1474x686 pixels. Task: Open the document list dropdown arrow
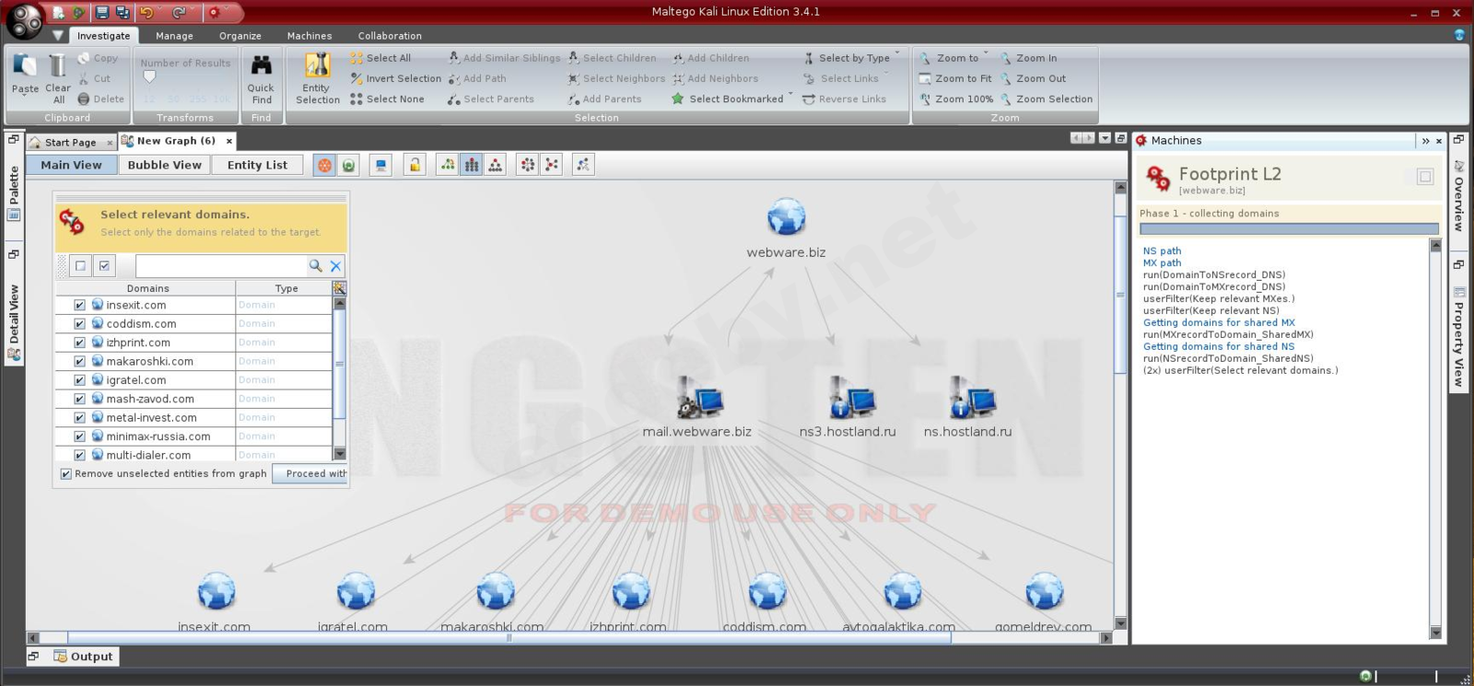1105,138
